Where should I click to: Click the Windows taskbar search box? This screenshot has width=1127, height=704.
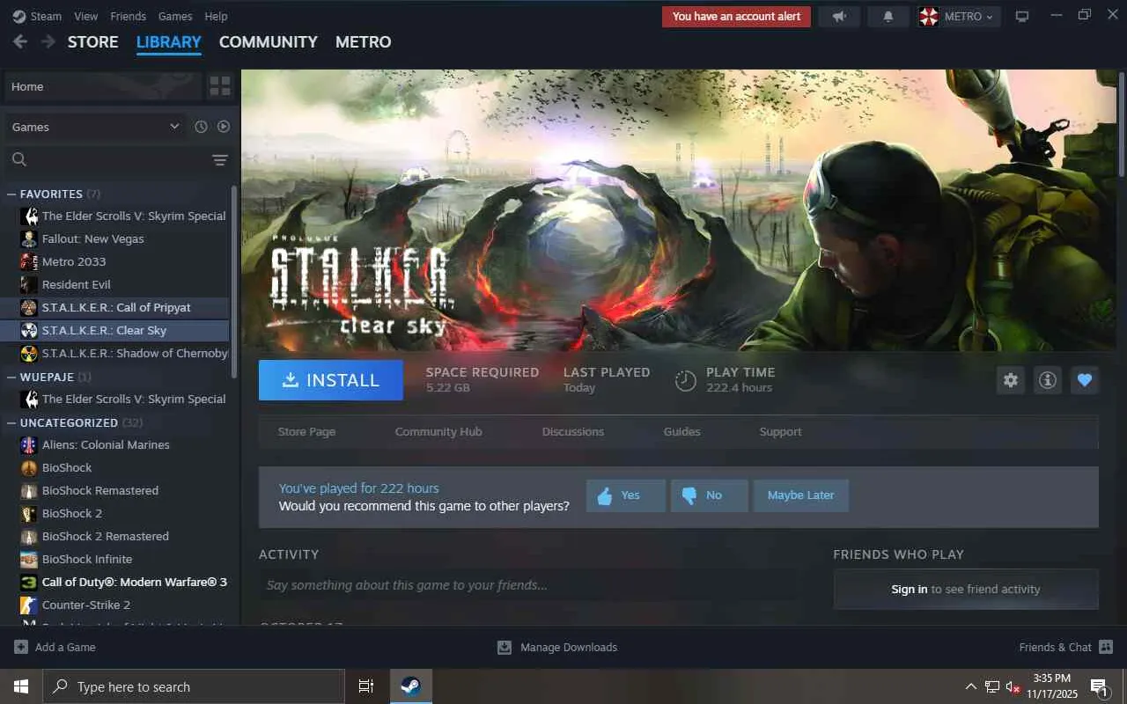[x=194, y=686]
